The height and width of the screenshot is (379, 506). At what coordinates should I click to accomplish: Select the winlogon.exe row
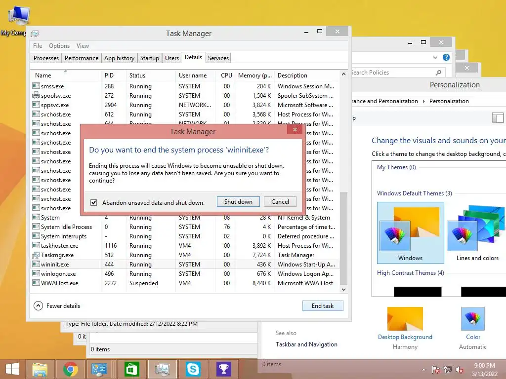pyautogui.click(x=185, y=273)
